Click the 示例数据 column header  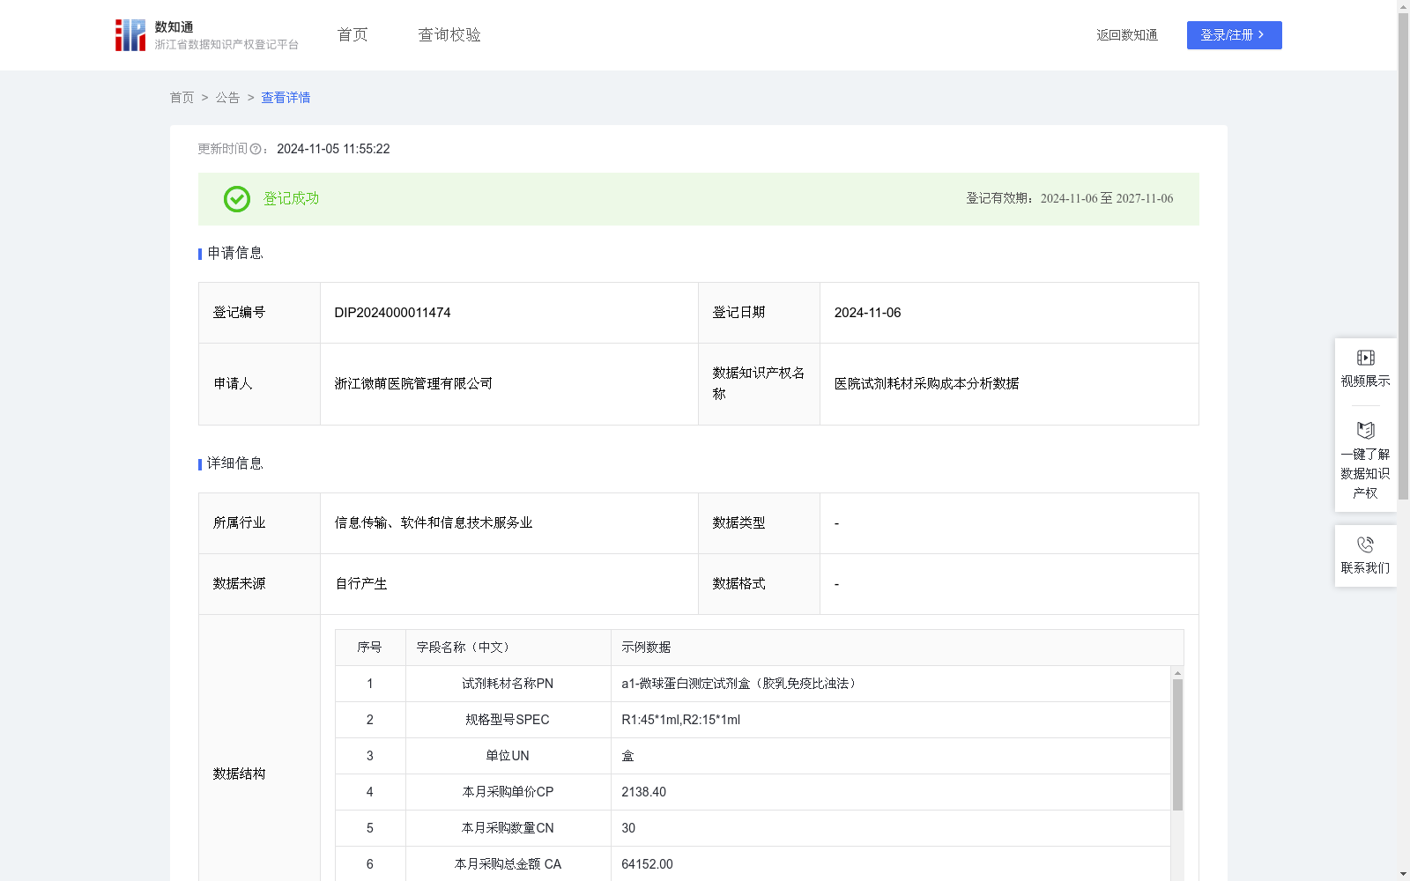897,648
